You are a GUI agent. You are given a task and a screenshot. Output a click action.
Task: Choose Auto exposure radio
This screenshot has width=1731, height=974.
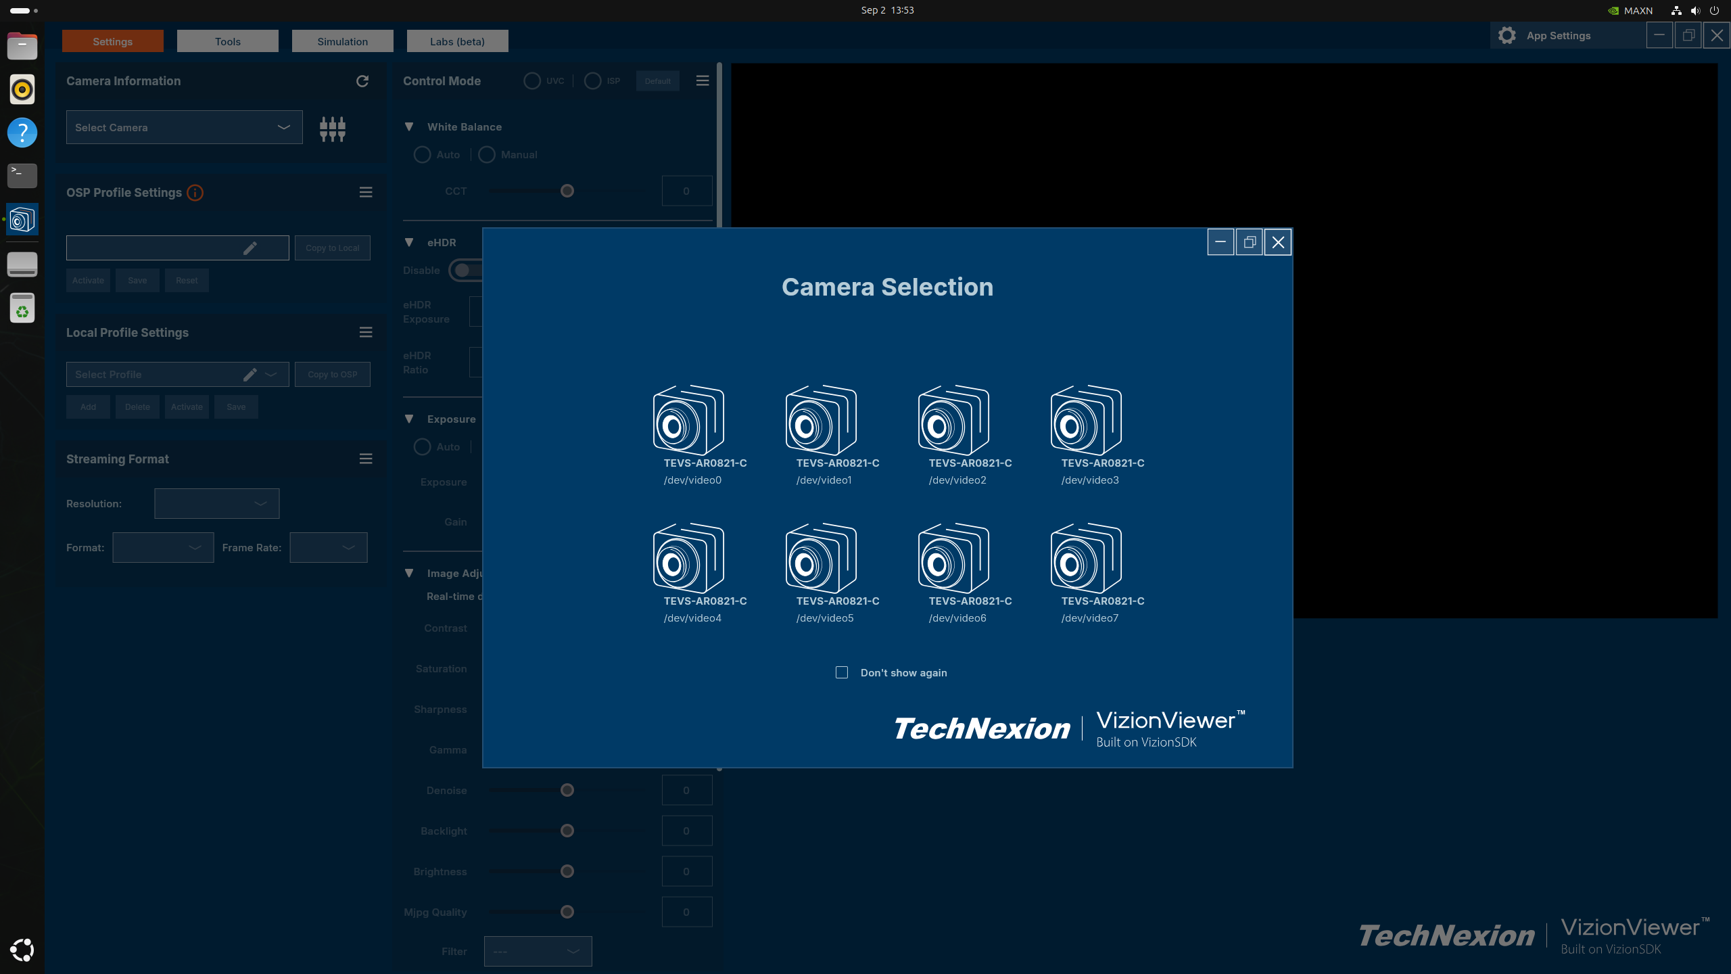[x=422, y=447]
